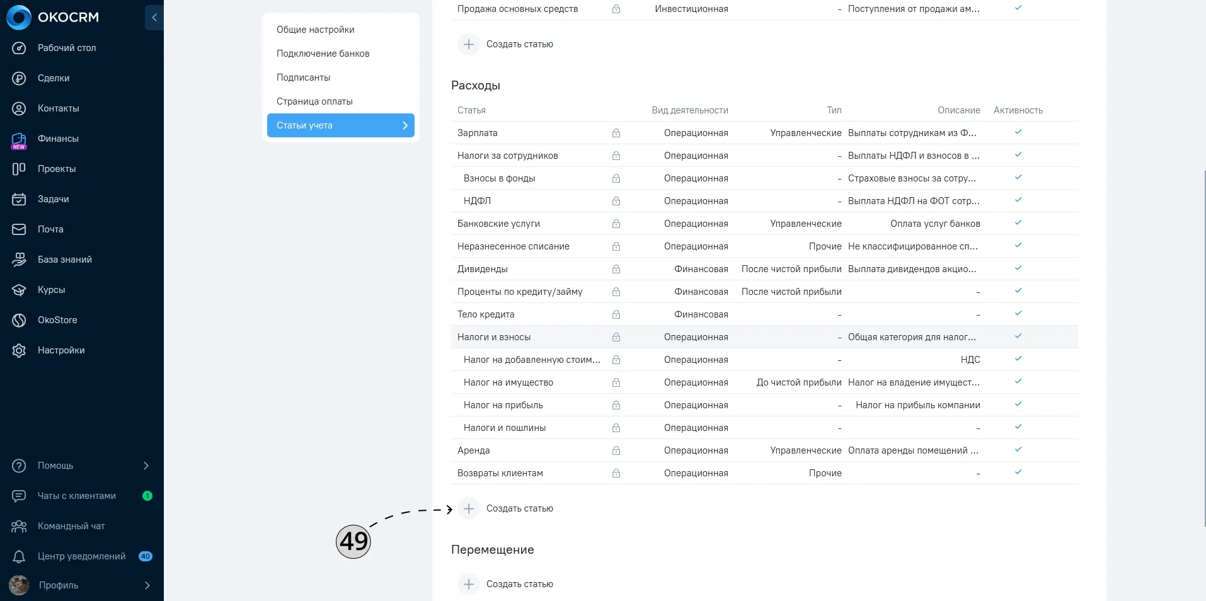1206x601 pixels.
Task: Click the Проекты sidebar icon
Action: (19, 169)
